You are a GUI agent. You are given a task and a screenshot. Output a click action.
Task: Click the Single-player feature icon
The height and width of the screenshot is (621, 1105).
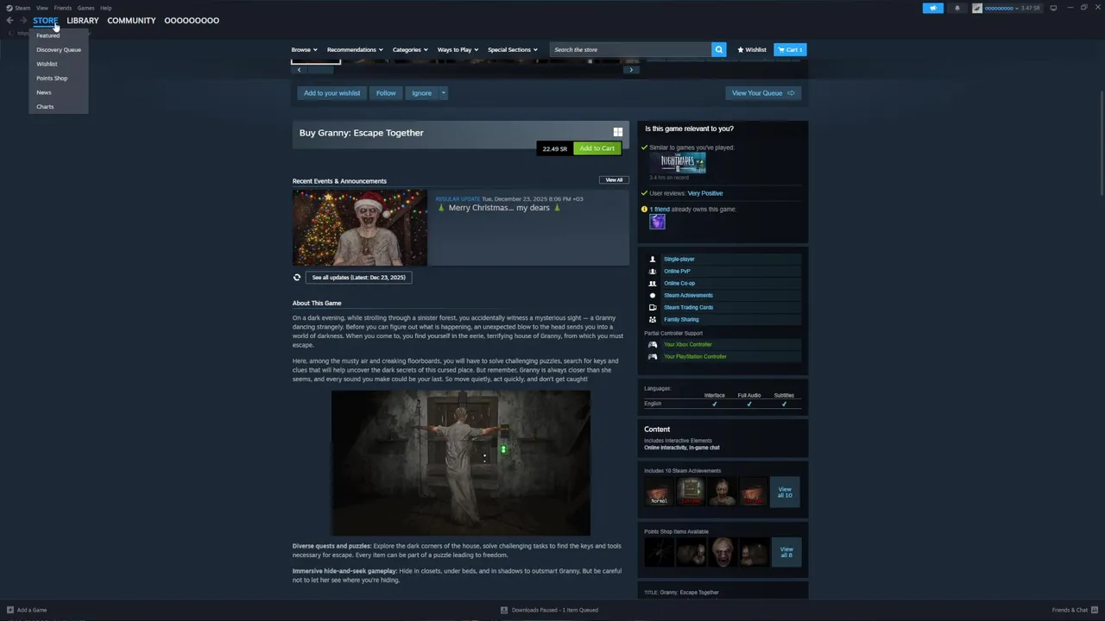tap(653, 259)
